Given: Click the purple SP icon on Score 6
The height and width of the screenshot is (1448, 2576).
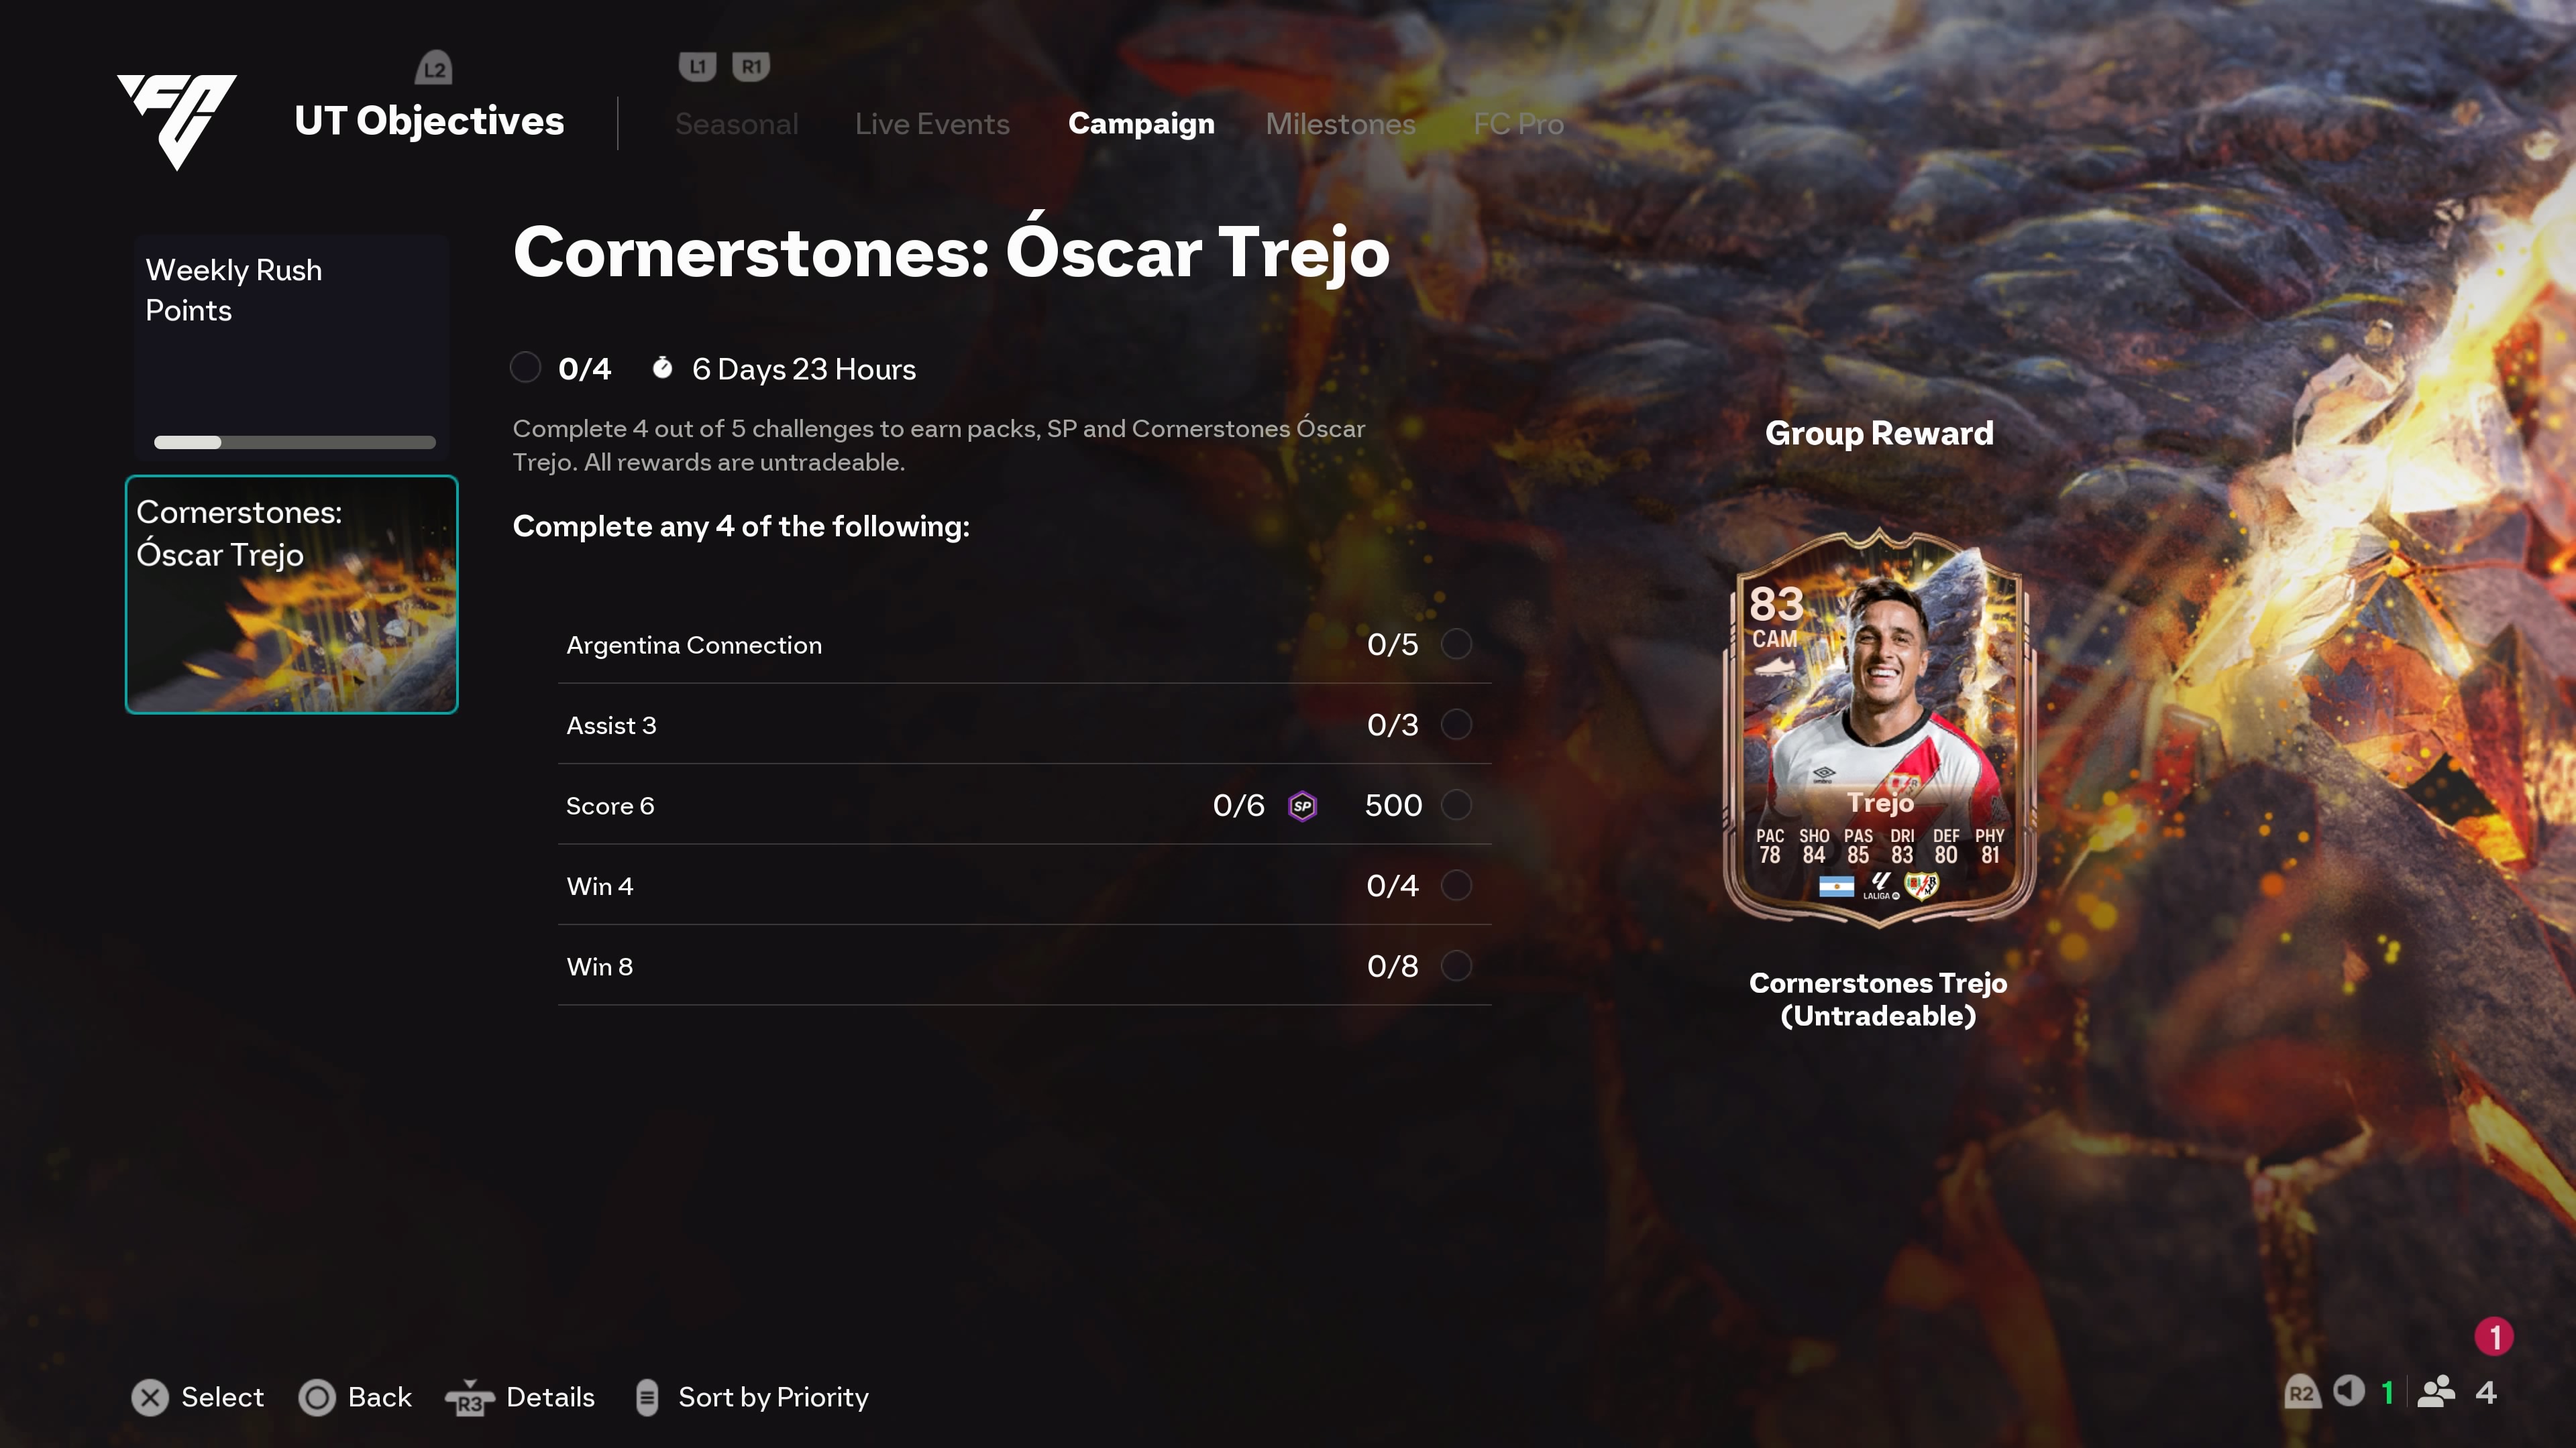Looking at the screenshot, I should (1302, 805).
